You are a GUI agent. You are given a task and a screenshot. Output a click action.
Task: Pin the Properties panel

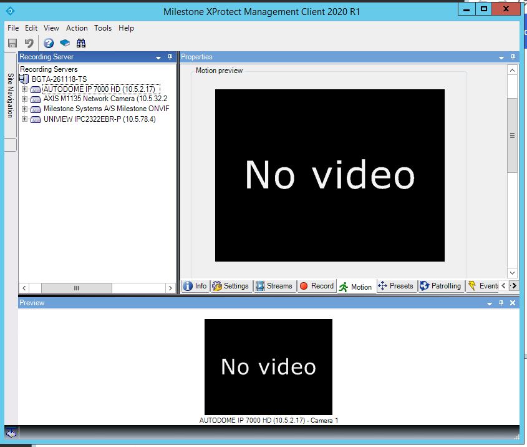(513, 57)
